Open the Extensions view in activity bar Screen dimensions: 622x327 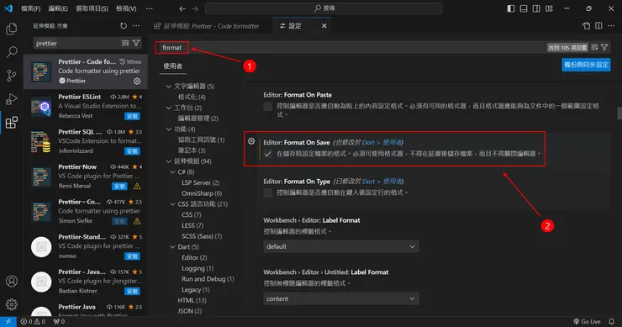[x=12, y=122]
